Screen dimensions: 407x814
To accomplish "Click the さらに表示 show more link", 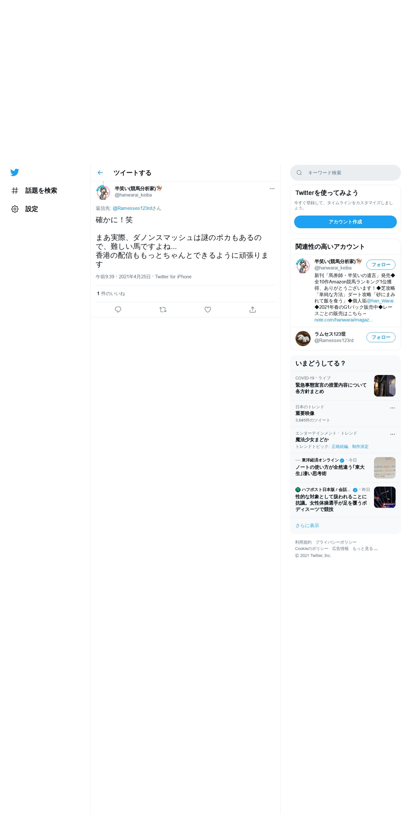I will [307, 526].
